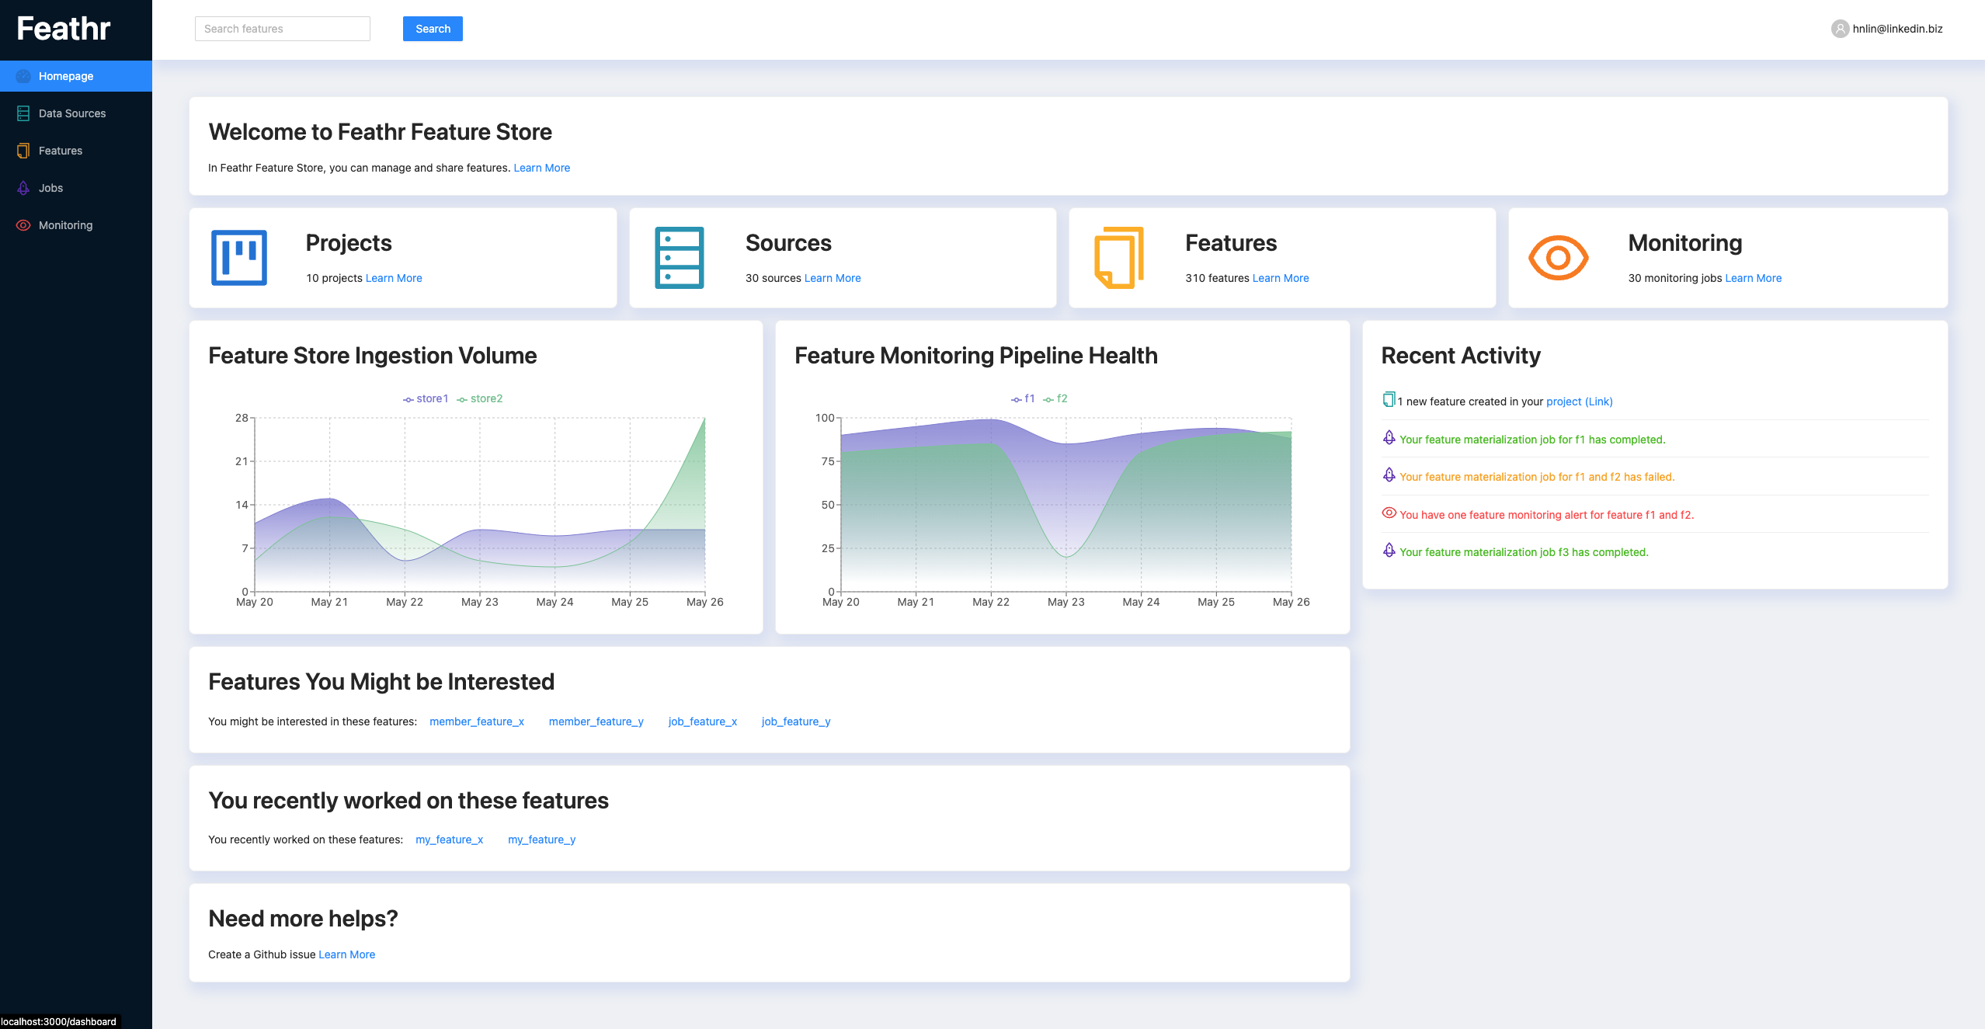Image resolution: width=1985 pixels, height=1029 pixels.
Task: Click the blue Search button
Action: pyautogui.click(x=433, y=29)
